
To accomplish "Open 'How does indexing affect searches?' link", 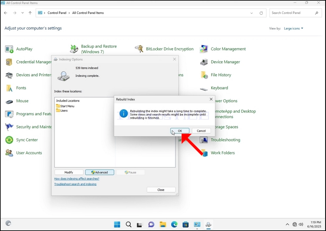I will click(77, 179).
